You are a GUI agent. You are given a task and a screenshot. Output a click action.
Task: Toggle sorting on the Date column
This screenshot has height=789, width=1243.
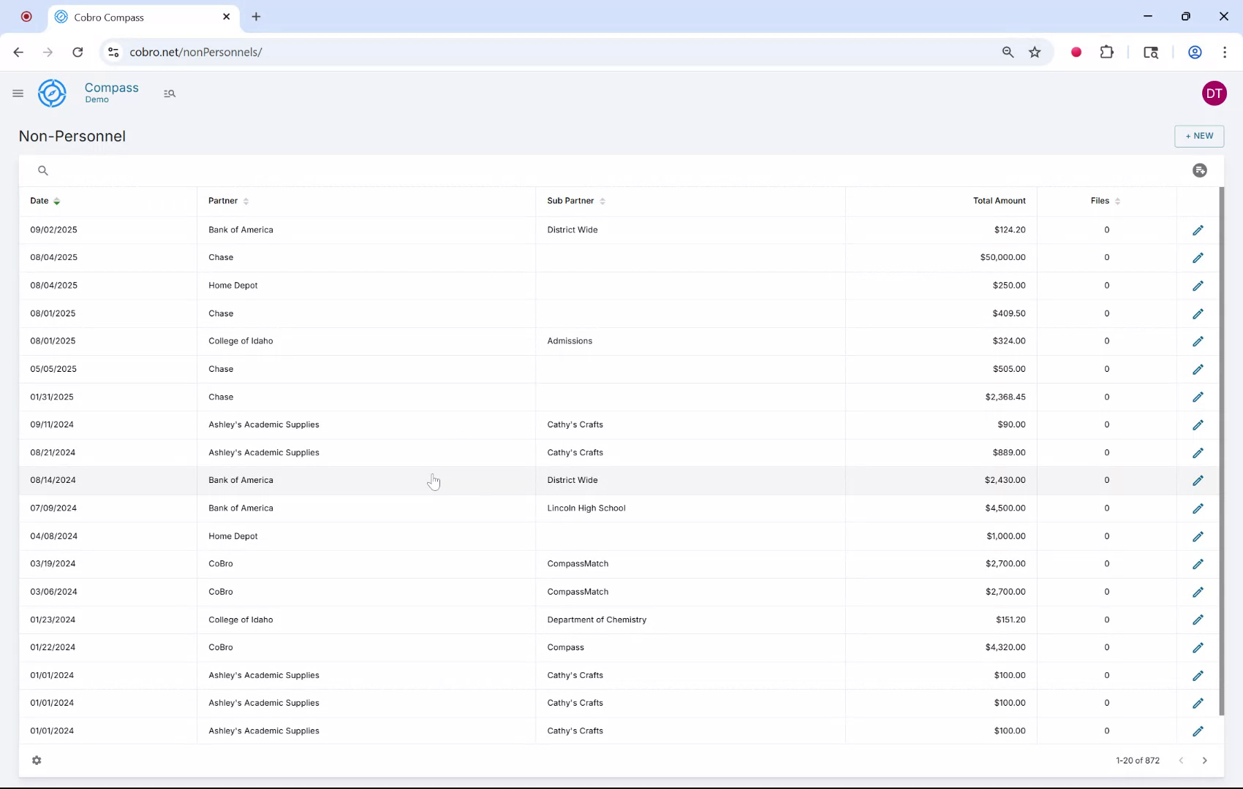pos(57,201)
